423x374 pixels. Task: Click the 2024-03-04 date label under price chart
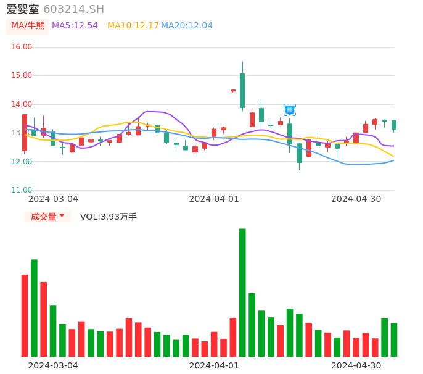53,199
